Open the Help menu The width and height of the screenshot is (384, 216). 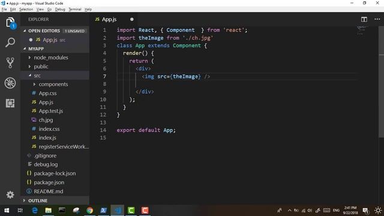tap(88, 10)
